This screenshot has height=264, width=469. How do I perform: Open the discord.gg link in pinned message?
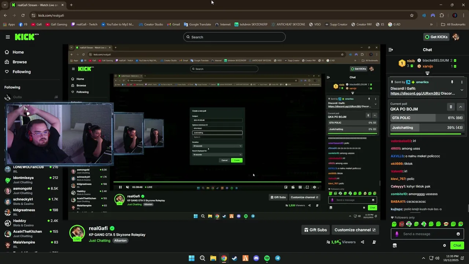click(x=415, y=93)
